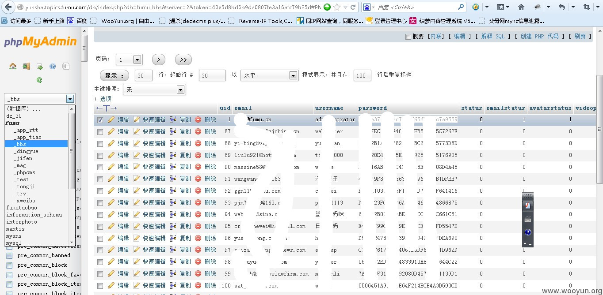
Task: Open WooYun.org bookmark in bookmarks bar
Action: point(123,21)
